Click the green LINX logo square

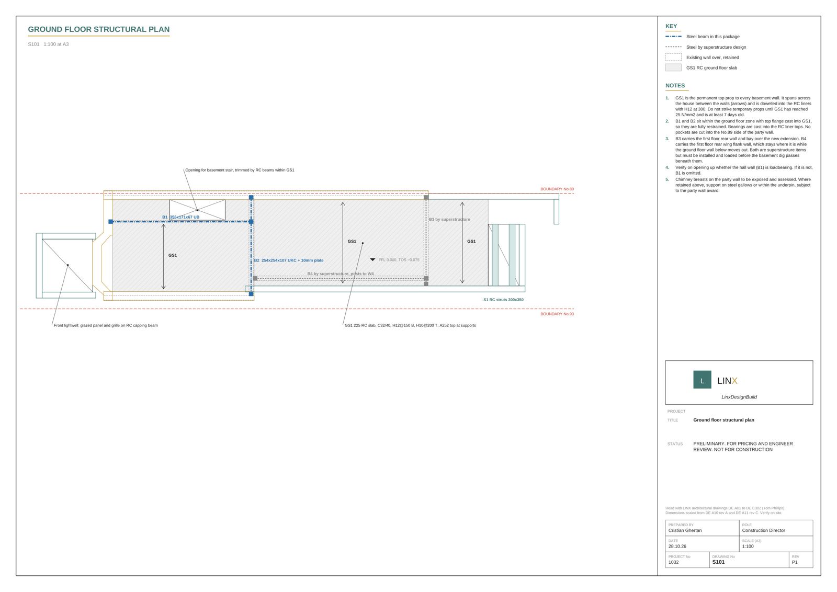click(x=702, y=380)
